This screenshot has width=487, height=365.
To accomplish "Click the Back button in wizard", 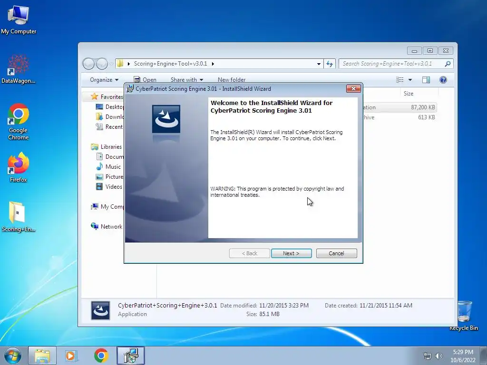I will click(x=249, y=253).
